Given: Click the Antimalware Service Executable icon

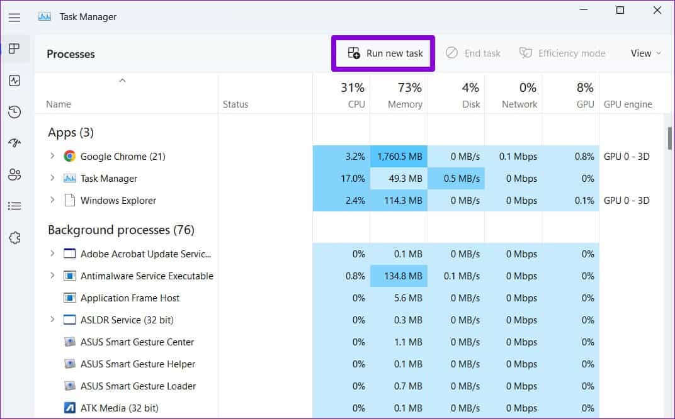Looking at the screenshot, I should pos(69,276).
